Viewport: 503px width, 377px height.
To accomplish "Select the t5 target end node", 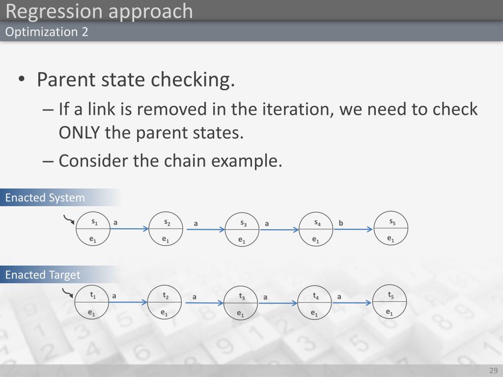I will pyautogui.click(x=390, y=302).
